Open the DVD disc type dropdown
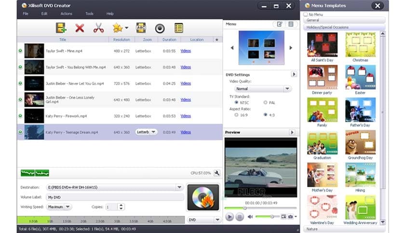Viewport: 403px width, 233px height. click(204, 220)
